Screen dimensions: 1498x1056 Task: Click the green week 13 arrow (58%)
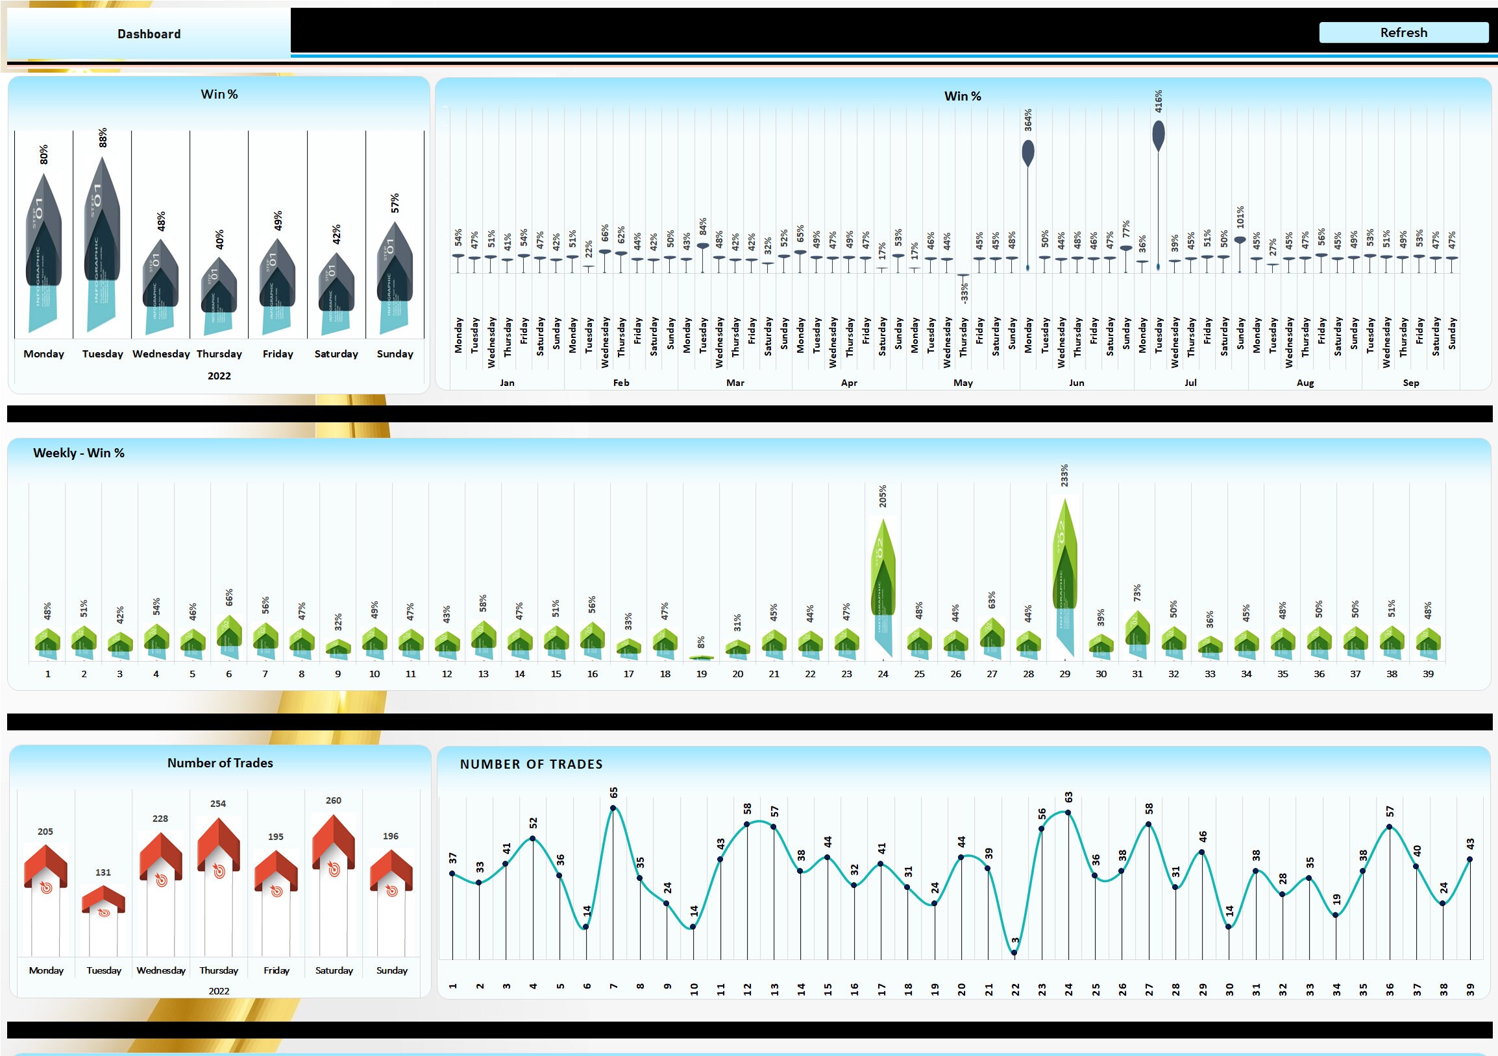pyautogui.click(x=483, y=640)
